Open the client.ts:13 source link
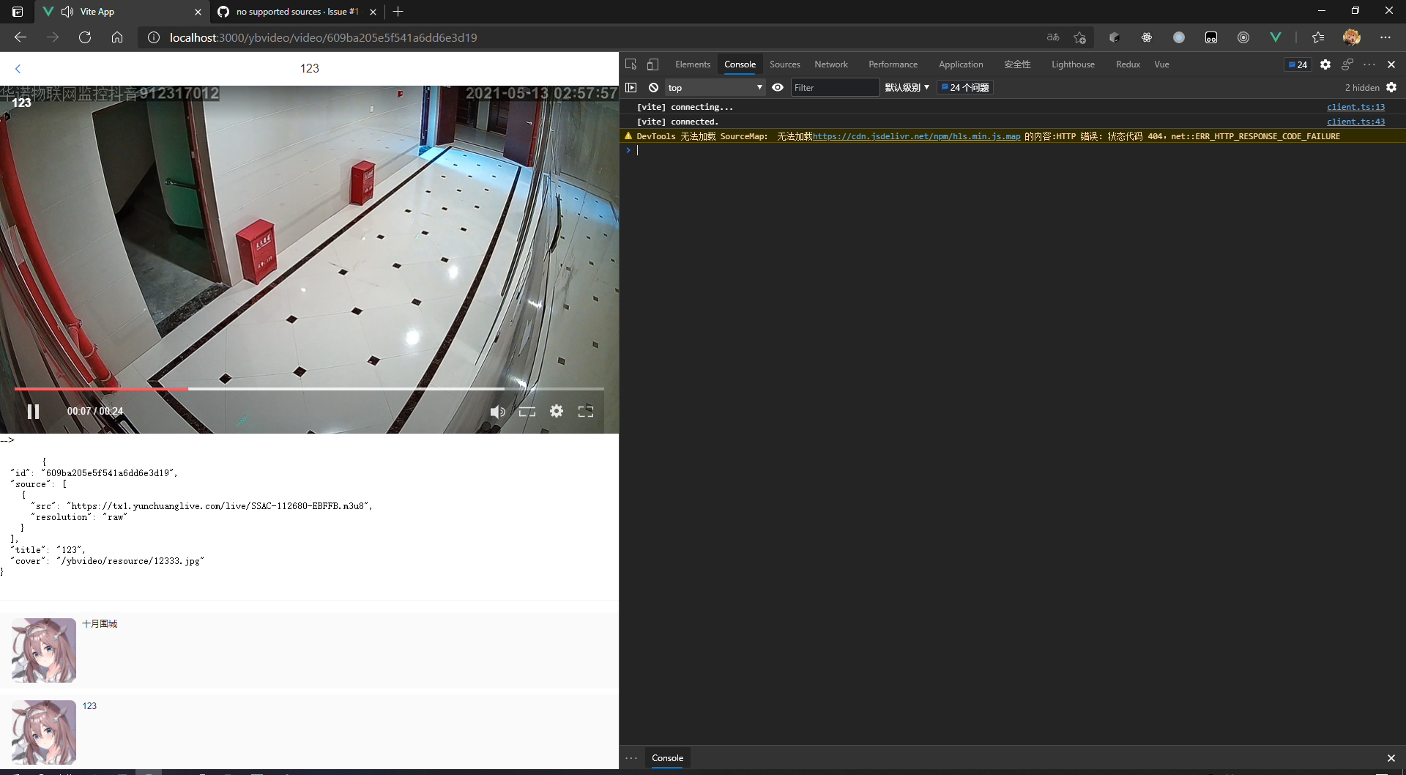 click(1355, 107)
